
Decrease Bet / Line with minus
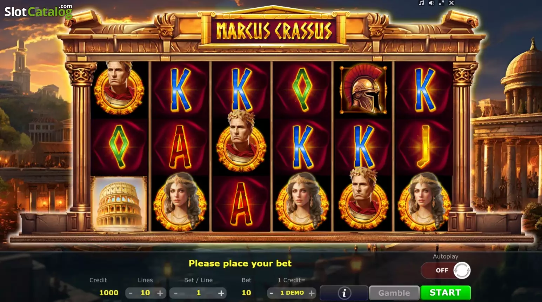click(175, 293)
